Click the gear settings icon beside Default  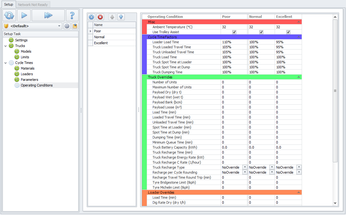click(67, 26)
